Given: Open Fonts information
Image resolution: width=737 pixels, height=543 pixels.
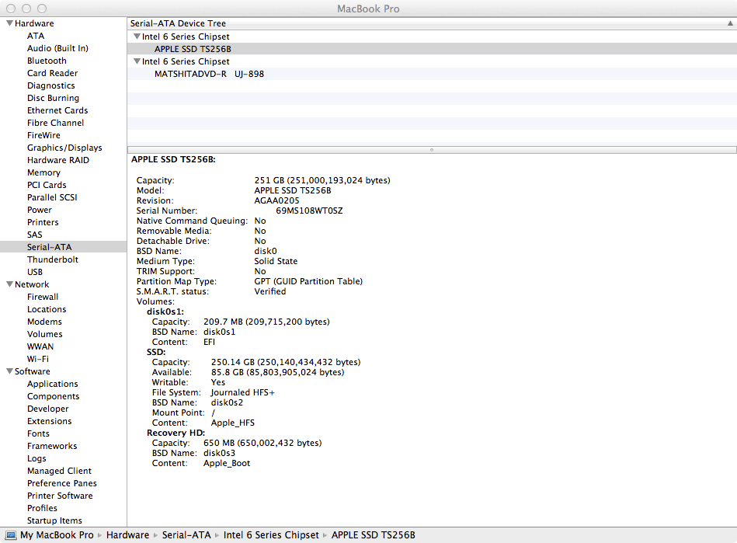Looking at the screenshot, I should [38, 433].
